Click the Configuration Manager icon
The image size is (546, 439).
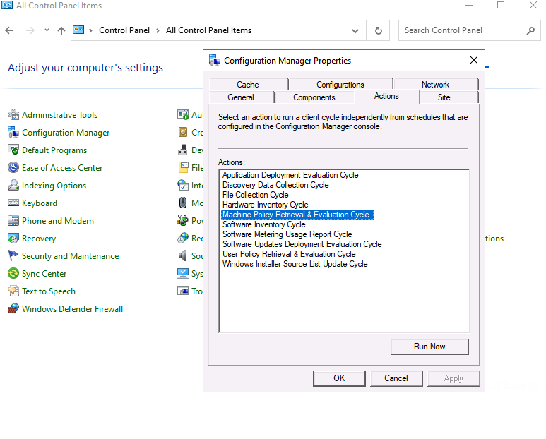[x=13, y=133]
